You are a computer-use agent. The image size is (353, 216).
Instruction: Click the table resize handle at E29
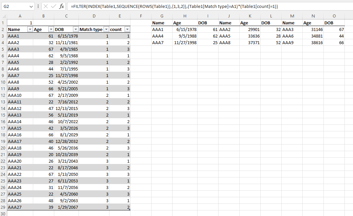pyautogui.click(x=130, y=210)
